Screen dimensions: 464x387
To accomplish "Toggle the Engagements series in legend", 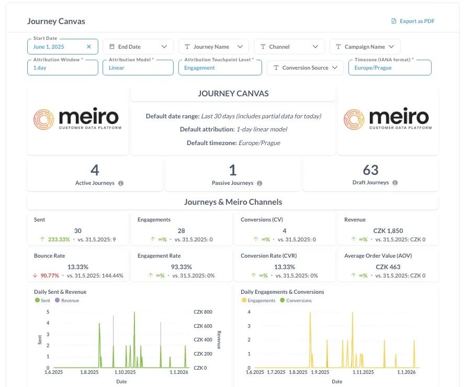I will [x=258, y=301].
